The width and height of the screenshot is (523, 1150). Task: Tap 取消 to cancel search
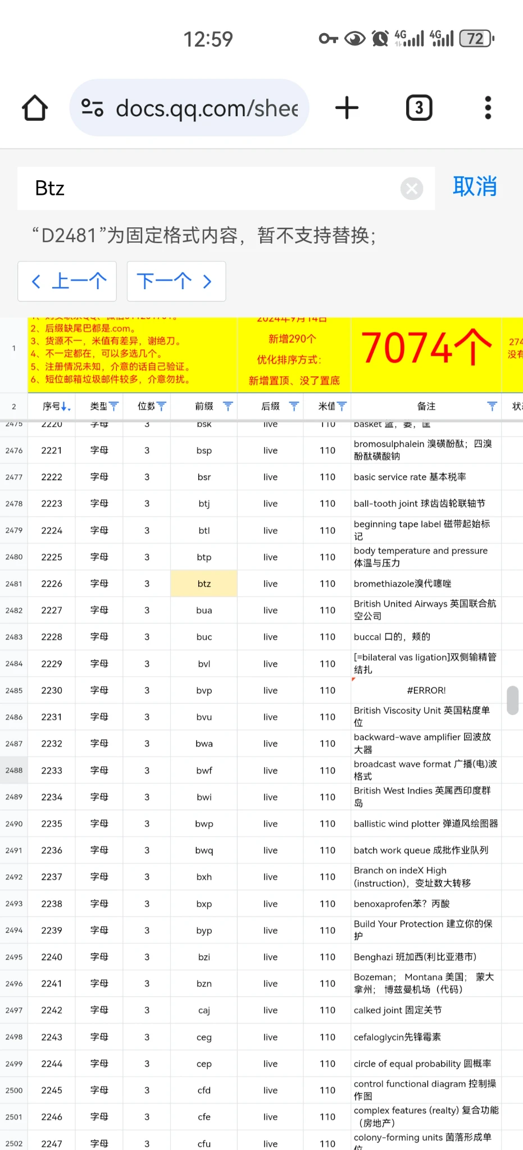[x=475, y=186]
